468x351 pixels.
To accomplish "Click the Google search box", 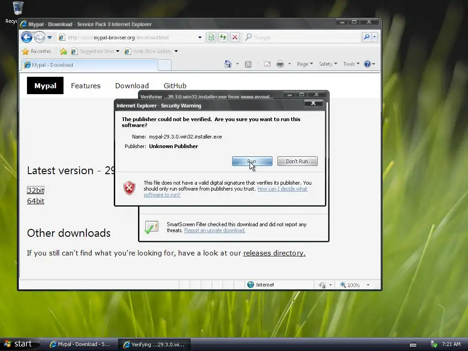I will pos(306,37).
